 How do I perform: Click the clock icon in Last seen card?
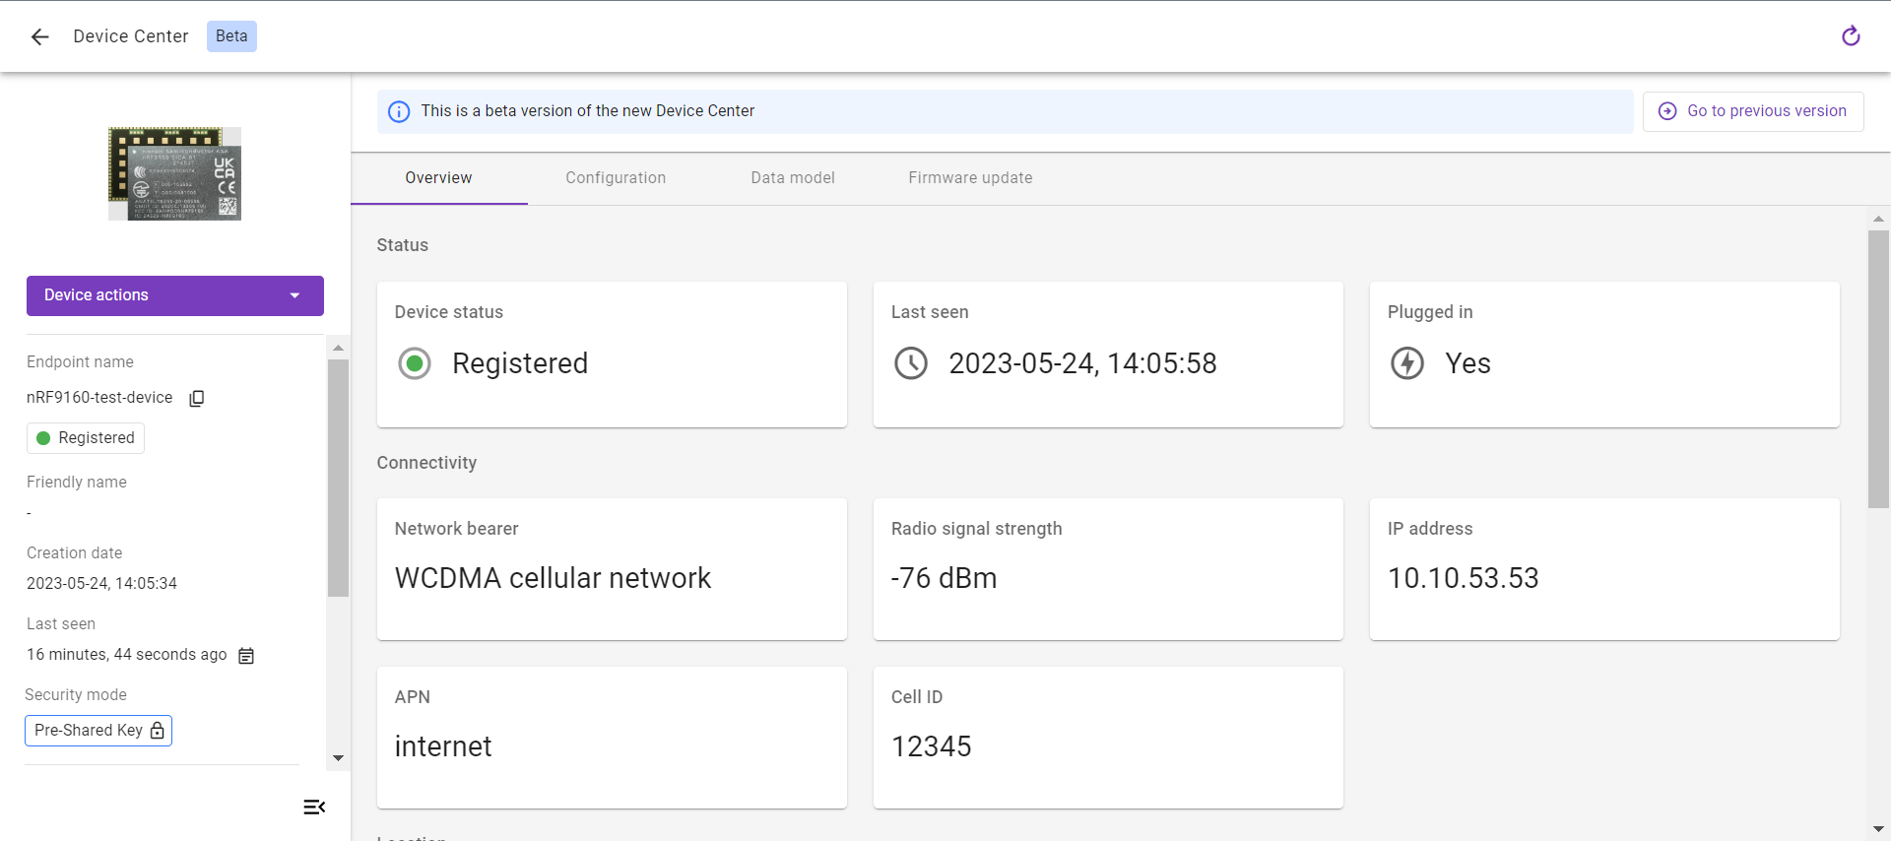(x=911, y=363)
